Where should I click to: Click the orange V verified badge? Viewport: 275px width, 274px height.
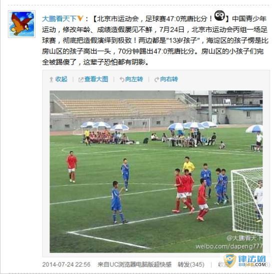coord(80,18)
